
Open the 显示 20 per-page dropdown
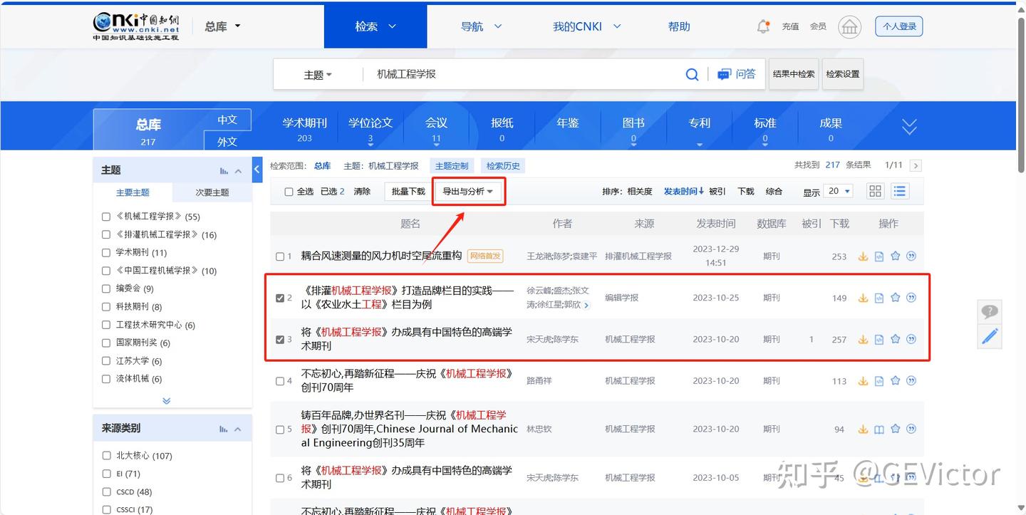838,192
